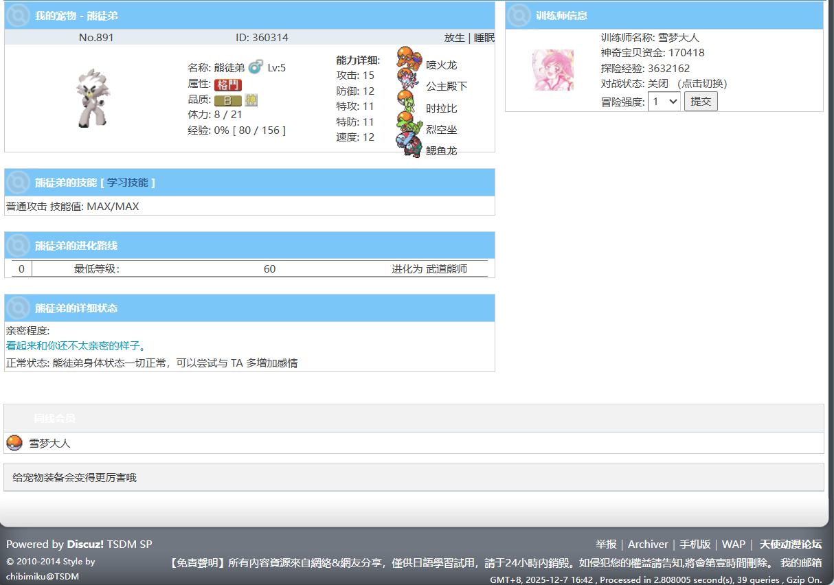834x585 pixels.
Task: Toggle battle status via 点击切换
Action: 702,84
